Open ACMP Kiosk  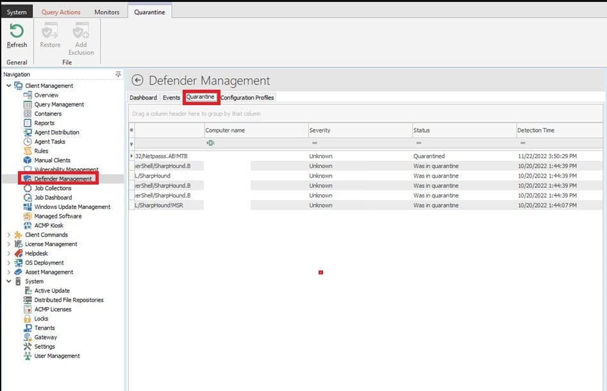[x=48, y=226]
